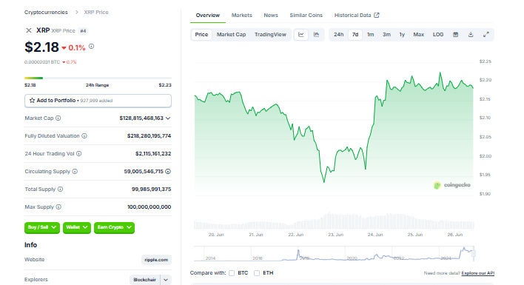
Task: Show Fully Diluted Valuation info icon
Action: pos(84,135)
